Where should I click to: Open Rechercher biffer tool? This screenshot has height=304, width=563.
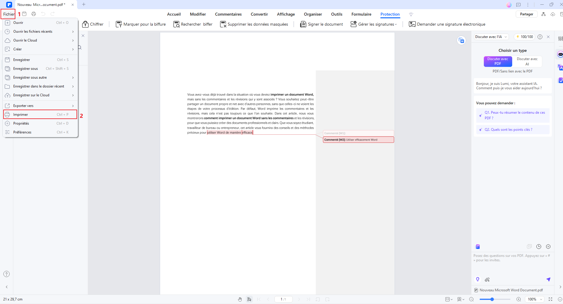point(193,24)
